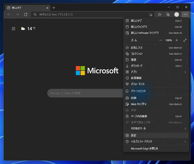Click the browser refresh icon
This screenshot has width=194, height=164.
(x=26, y=15)
